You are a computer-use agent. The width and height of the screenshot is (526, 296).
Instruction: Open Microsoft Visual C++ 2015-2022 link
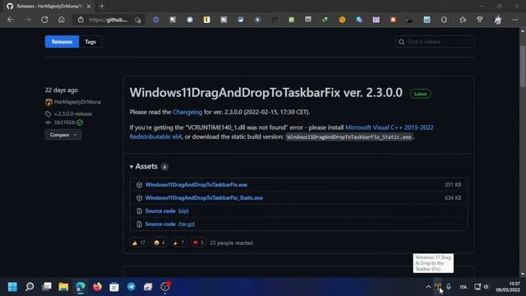tap(389, 127)
